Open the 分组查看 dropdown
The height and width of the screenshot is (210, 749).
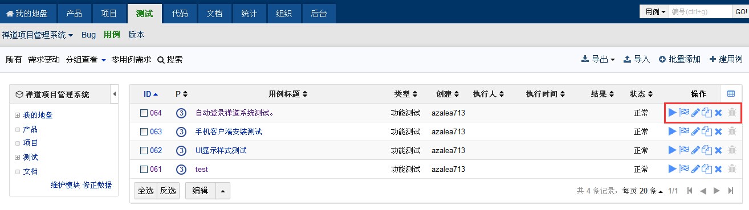pos(86,59)
